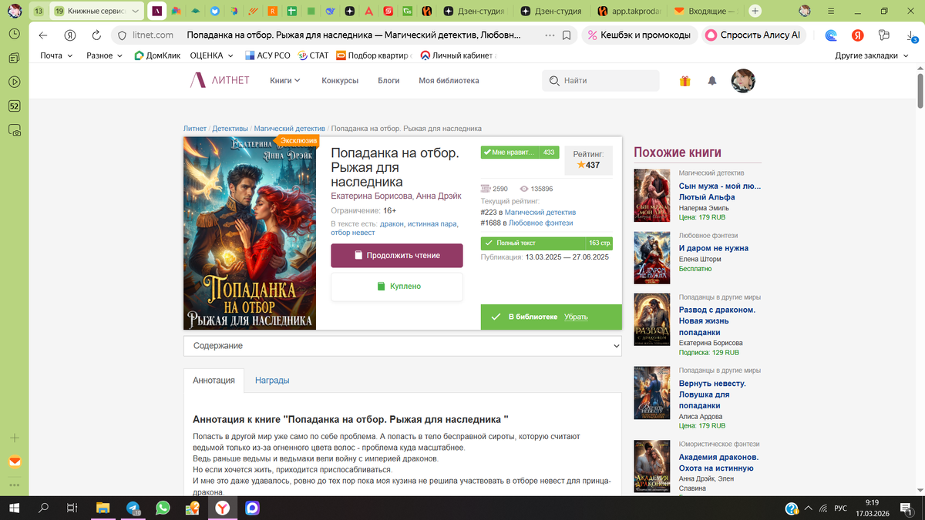925x520 pixels.
Task: Switch to the Награды tab
Action: click(272, 381)
